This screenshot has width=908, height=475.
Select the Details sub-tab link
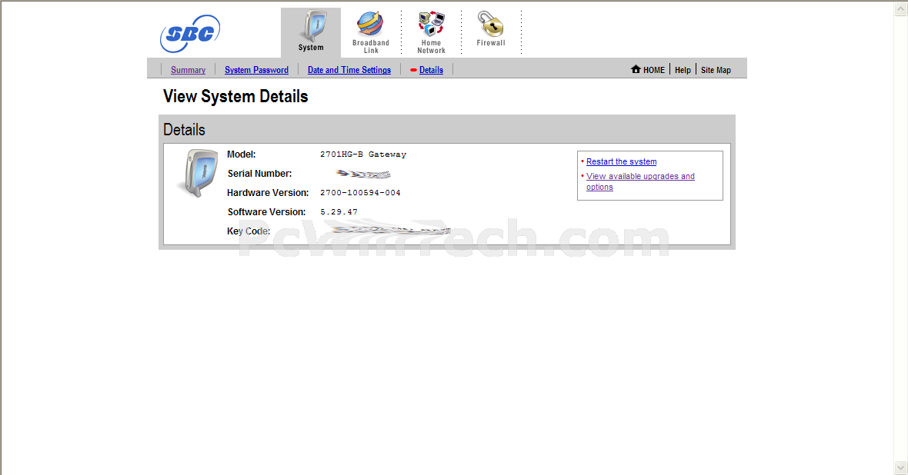click(432, 70)
